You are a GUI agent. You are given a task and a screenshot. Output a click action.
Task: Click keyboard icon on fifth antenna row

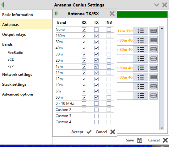tap(154, 68)
